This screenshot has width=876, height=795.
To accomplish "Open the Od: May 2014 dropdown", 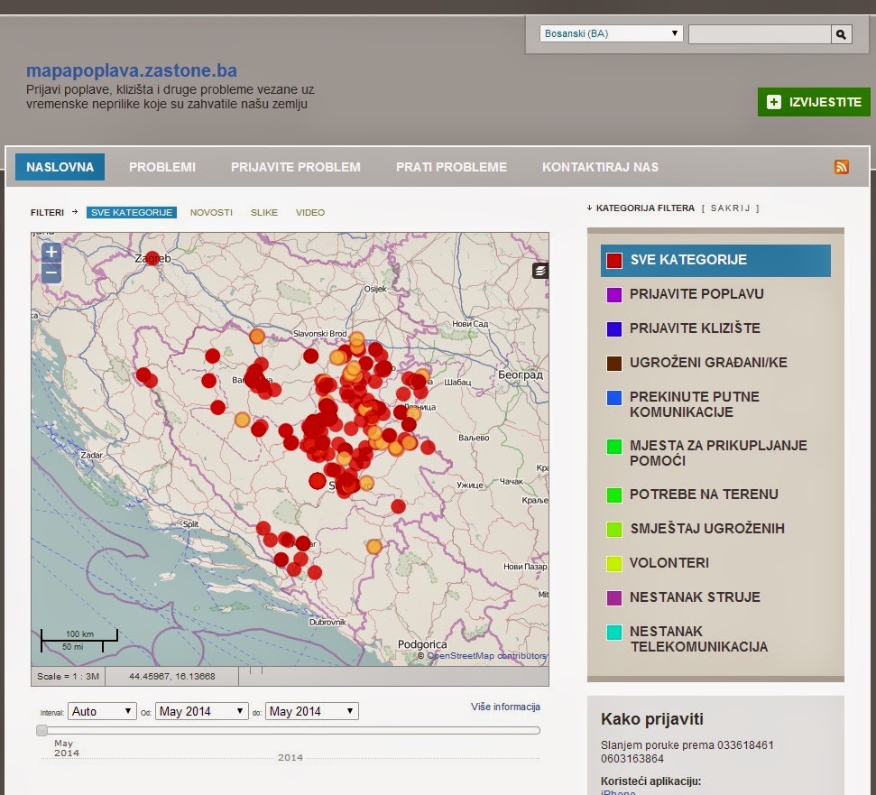I will click(x=200, y=711).
